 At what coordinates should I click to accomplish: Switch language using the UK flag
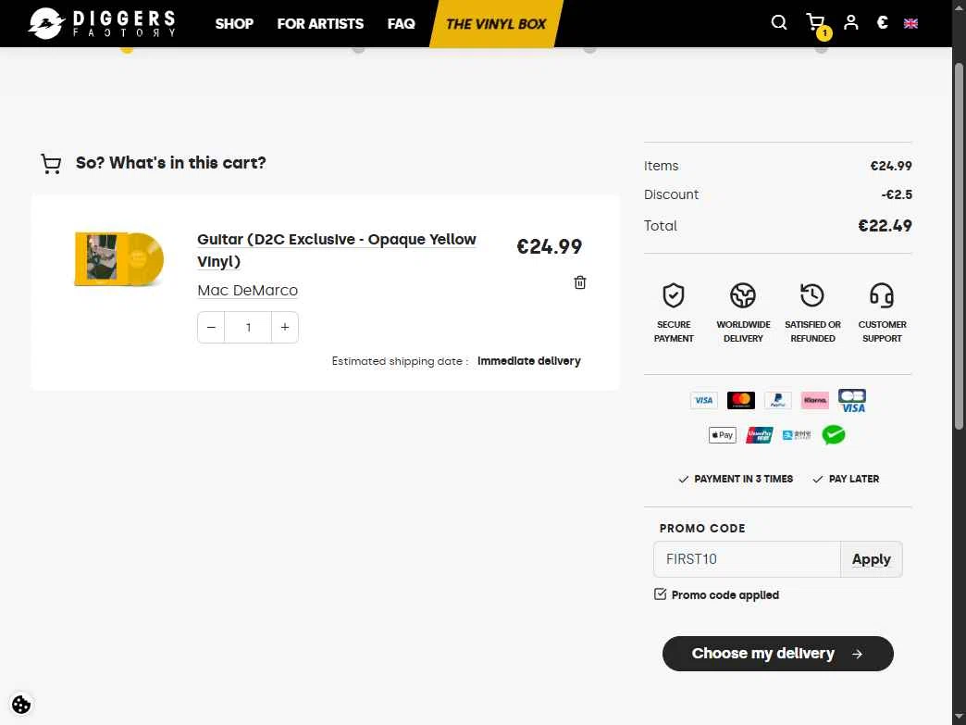[910, 23]
